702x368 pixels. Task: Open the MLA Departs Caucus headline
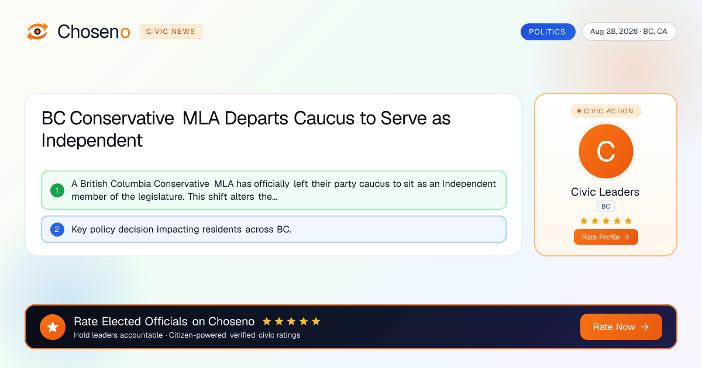click(x=246, y=129)
